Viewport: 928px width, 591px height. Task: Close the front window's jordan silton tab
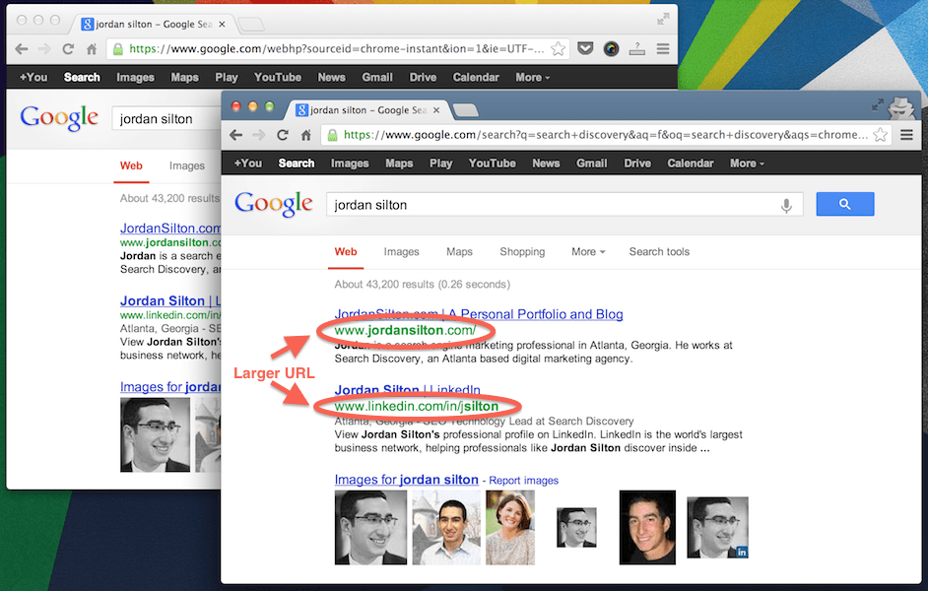[436, 110]
